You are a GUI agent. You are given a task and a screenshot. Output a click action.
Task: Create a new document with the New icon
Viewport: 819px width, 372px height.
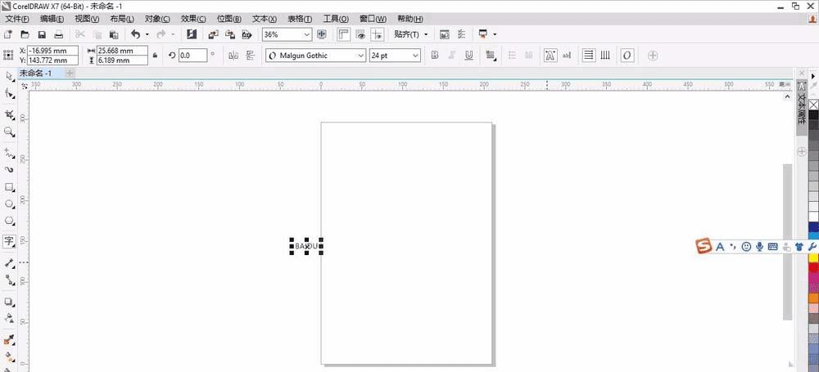tap(8, 34)
